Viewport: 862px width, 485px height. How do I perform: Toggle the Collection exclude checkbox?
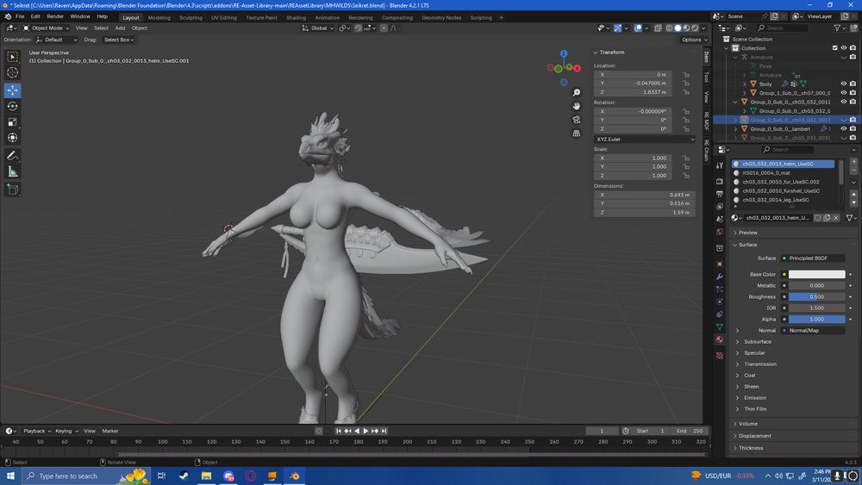(834, 48)
